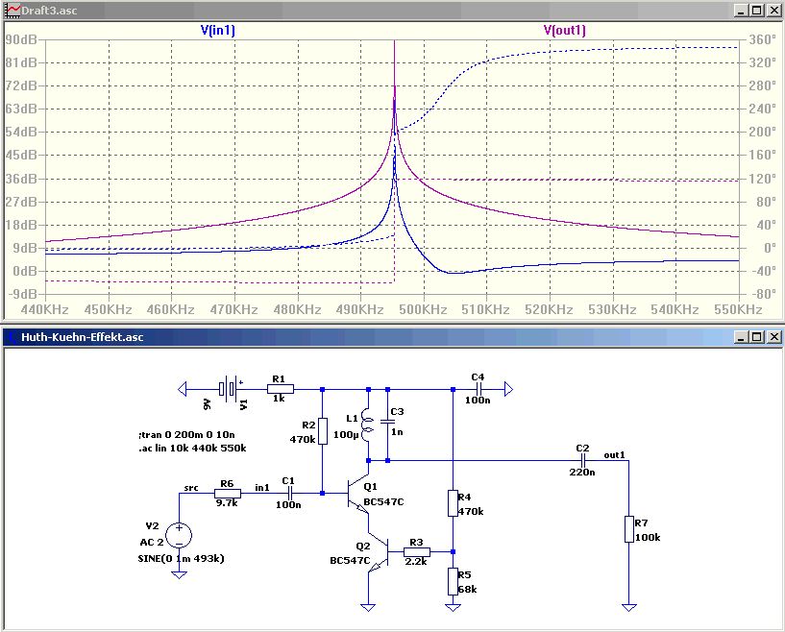This screenshot has height=632, width=785.
Task: Click the 500KHz frequency axis label
Action: tap(423, 309)
